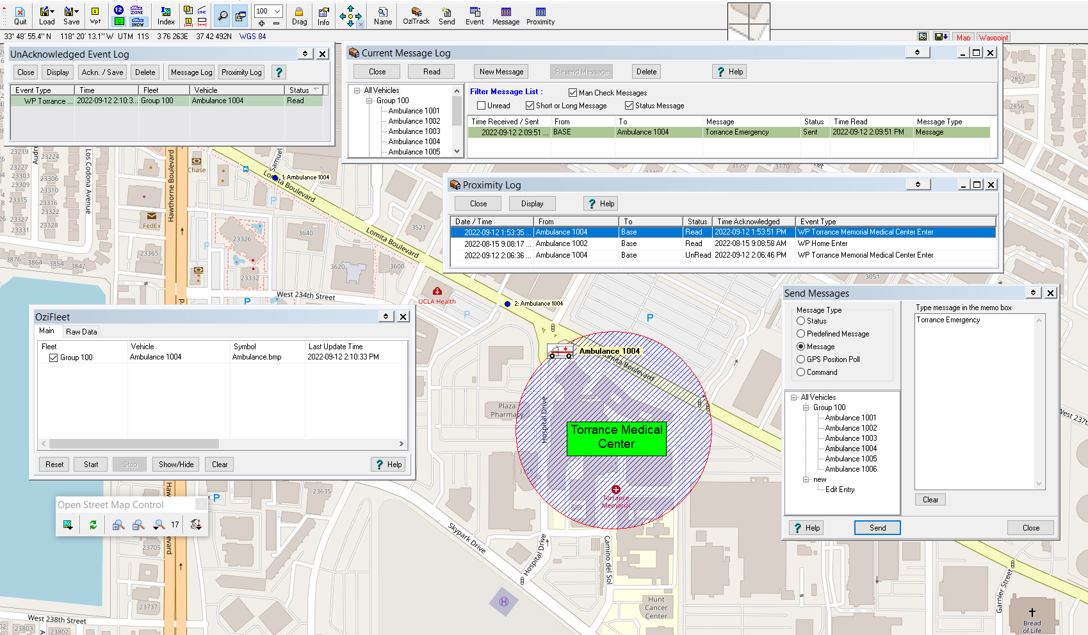Select the Status message type radio
The height and width of the screenshot is (635, 1088).
pyautogui.click(x=801, y=321)
